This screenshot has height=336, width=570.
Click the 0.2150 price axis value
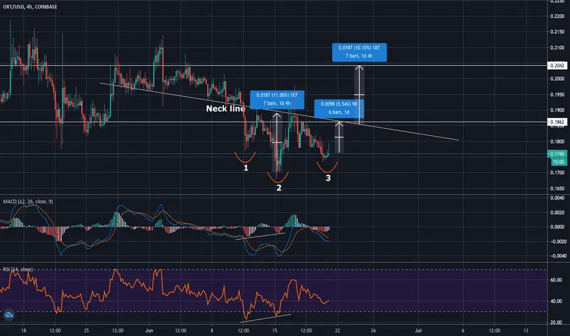(557, 32)
